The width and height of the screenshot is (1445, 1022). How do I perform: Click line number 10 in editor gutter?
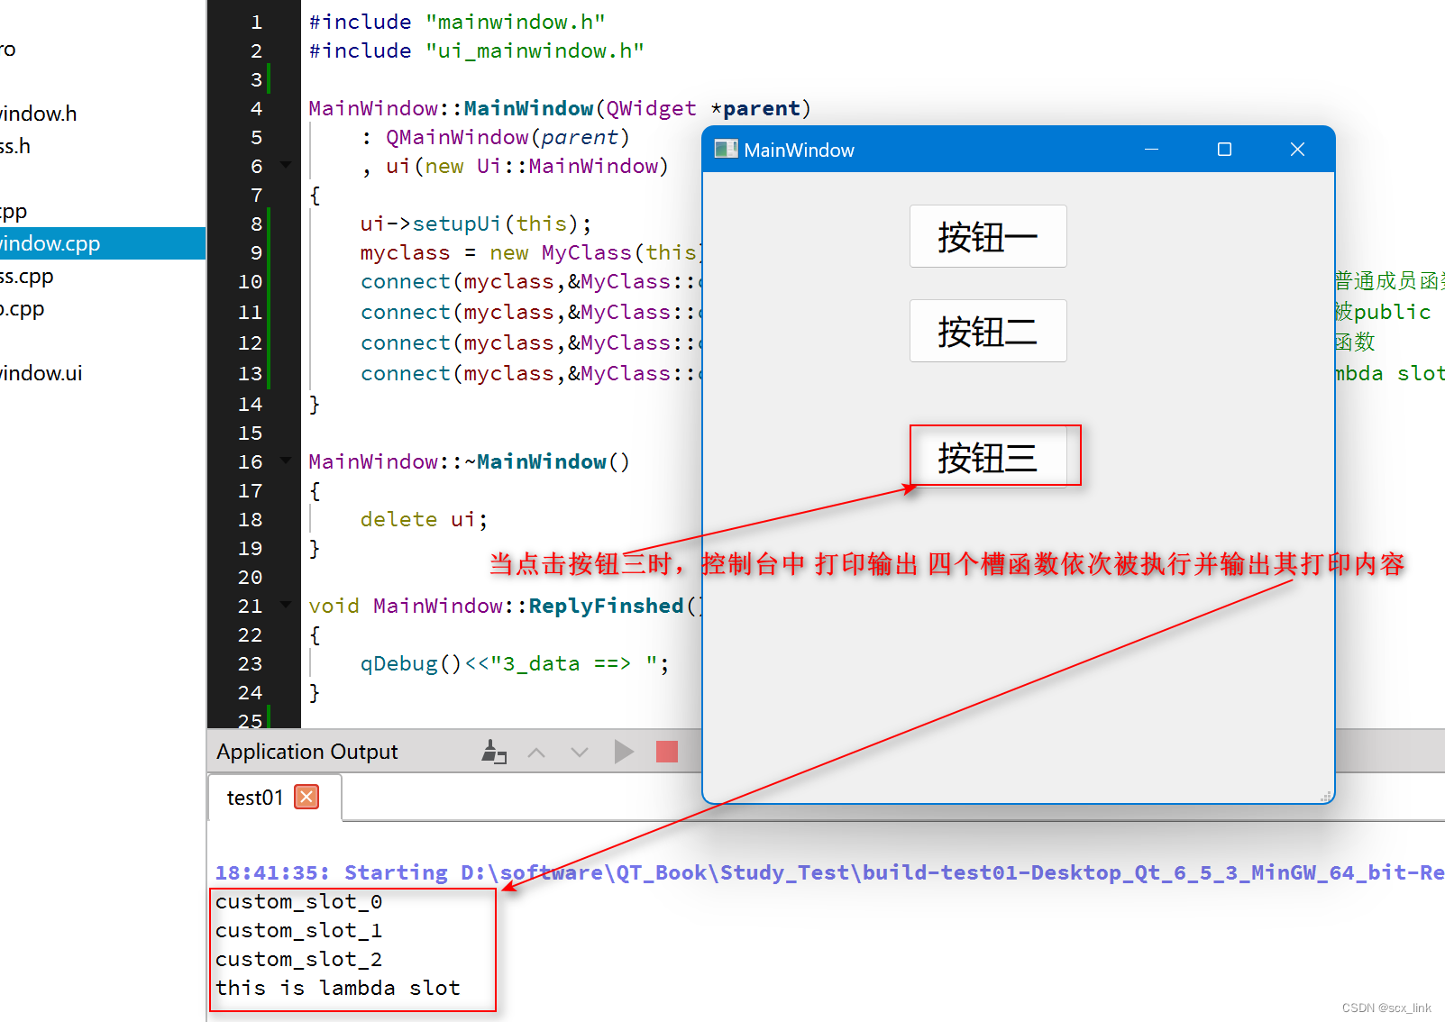(x=250, y=281)
